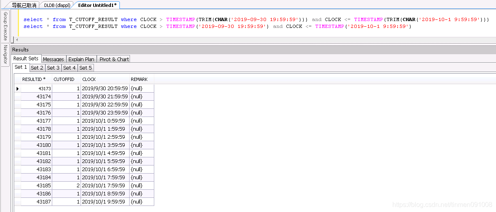
Task: Click the {null} REMARK cell in row 43180
Action: point(142,145)
